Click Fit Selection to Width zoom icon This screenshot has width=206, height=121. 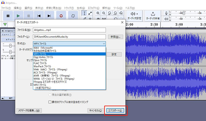click(x=109, y=13)
